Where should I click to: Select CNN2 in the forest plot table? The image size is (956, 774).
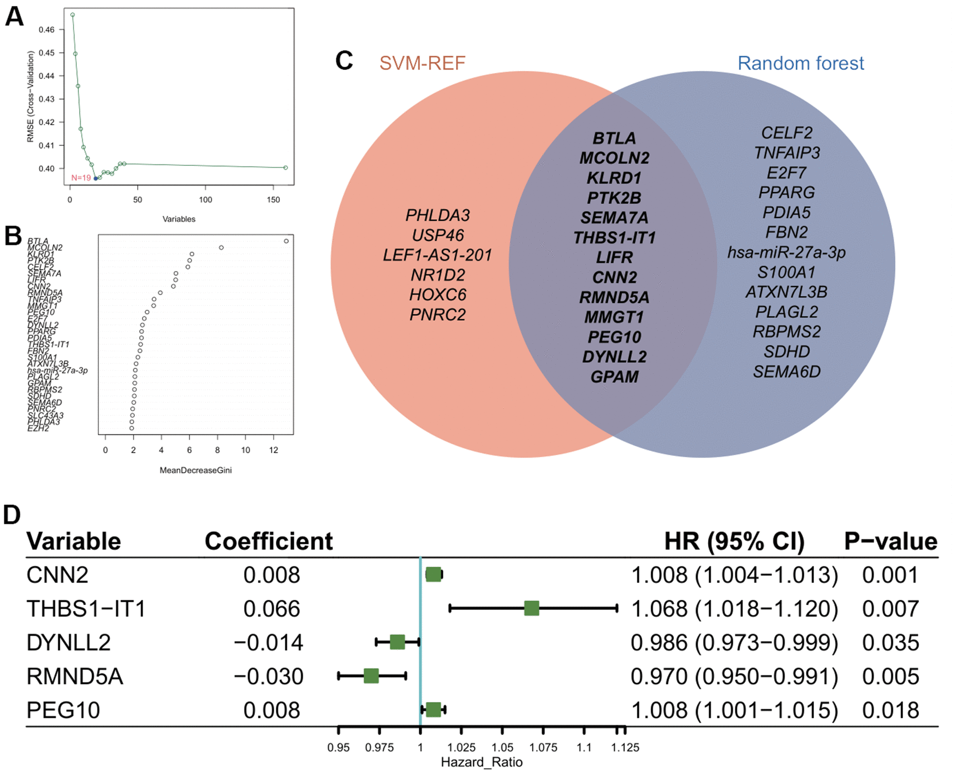click(57, 575)
